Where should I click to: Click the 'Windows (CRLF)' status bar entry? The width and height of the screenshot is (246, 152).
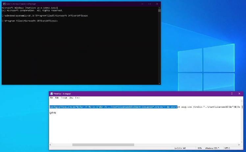pyautogui.click(x=212, y=148)
